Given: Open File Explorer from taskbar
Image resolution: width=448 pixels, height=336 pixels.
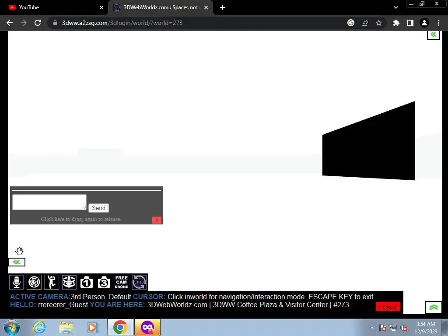Looking at the screenshot, I should [x=66, y=327].
